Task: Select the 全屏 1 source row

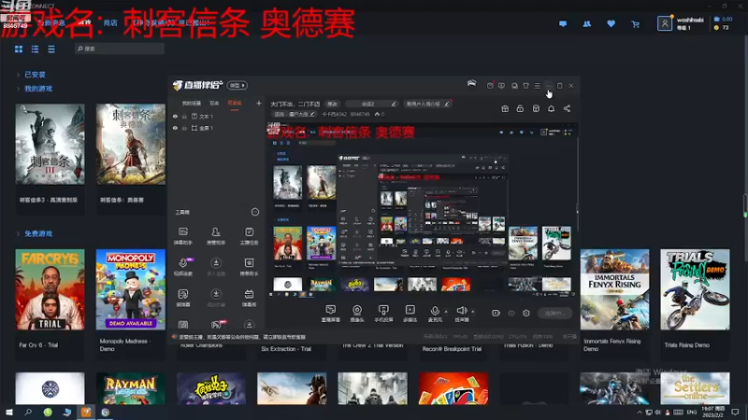Action: click(x=217, y=128)
